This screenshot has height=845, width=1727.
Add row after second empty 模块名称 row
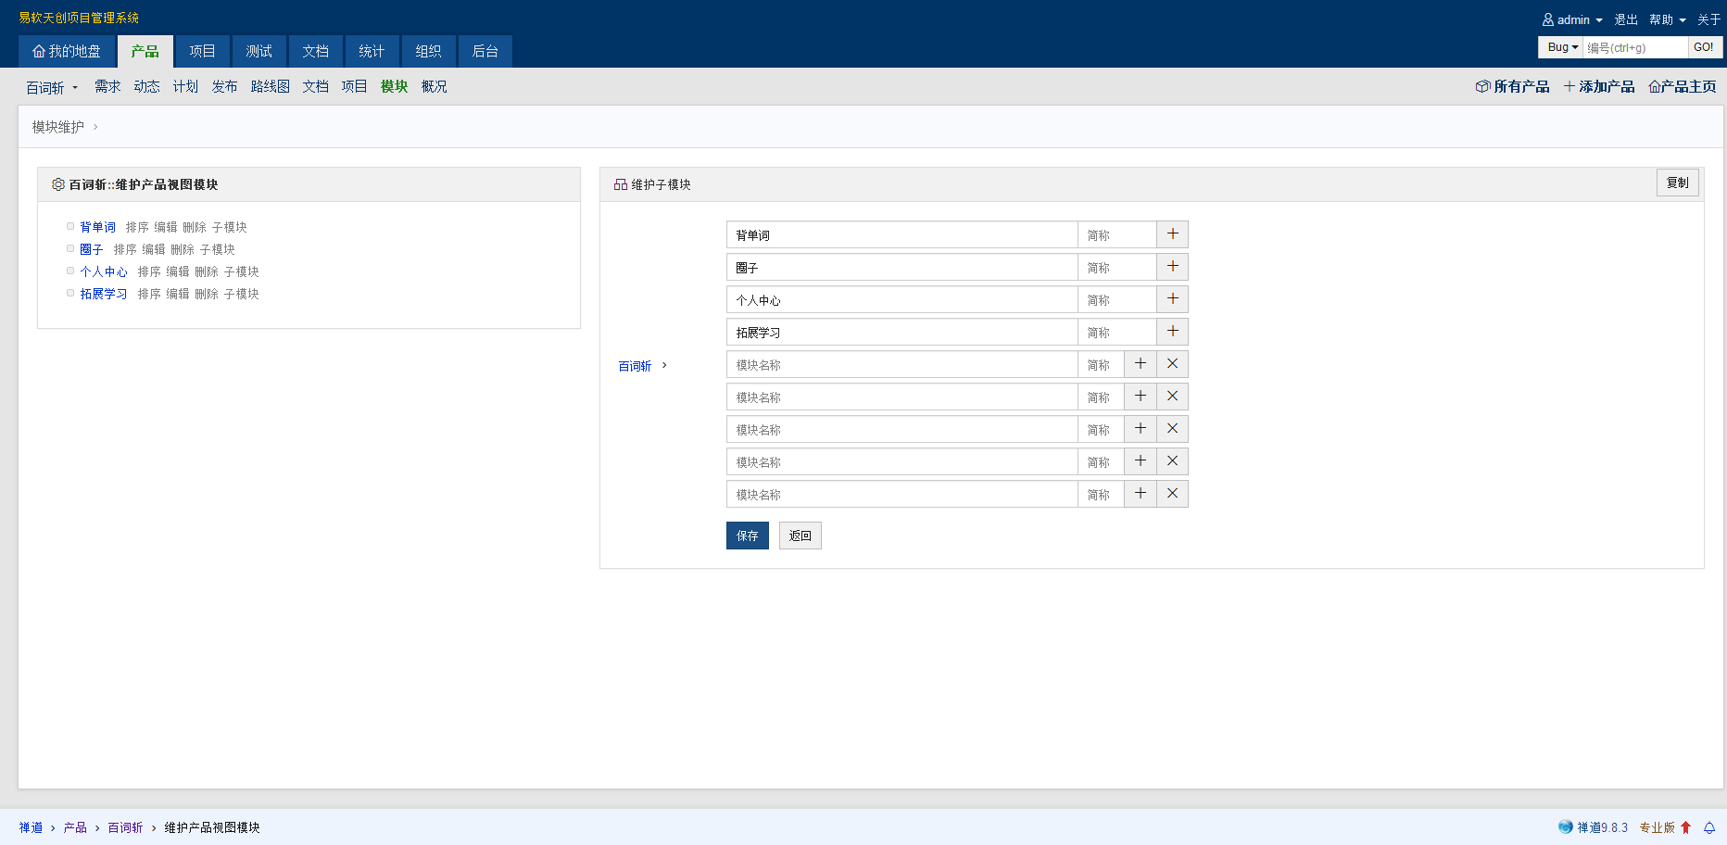tap(1141, 397)
